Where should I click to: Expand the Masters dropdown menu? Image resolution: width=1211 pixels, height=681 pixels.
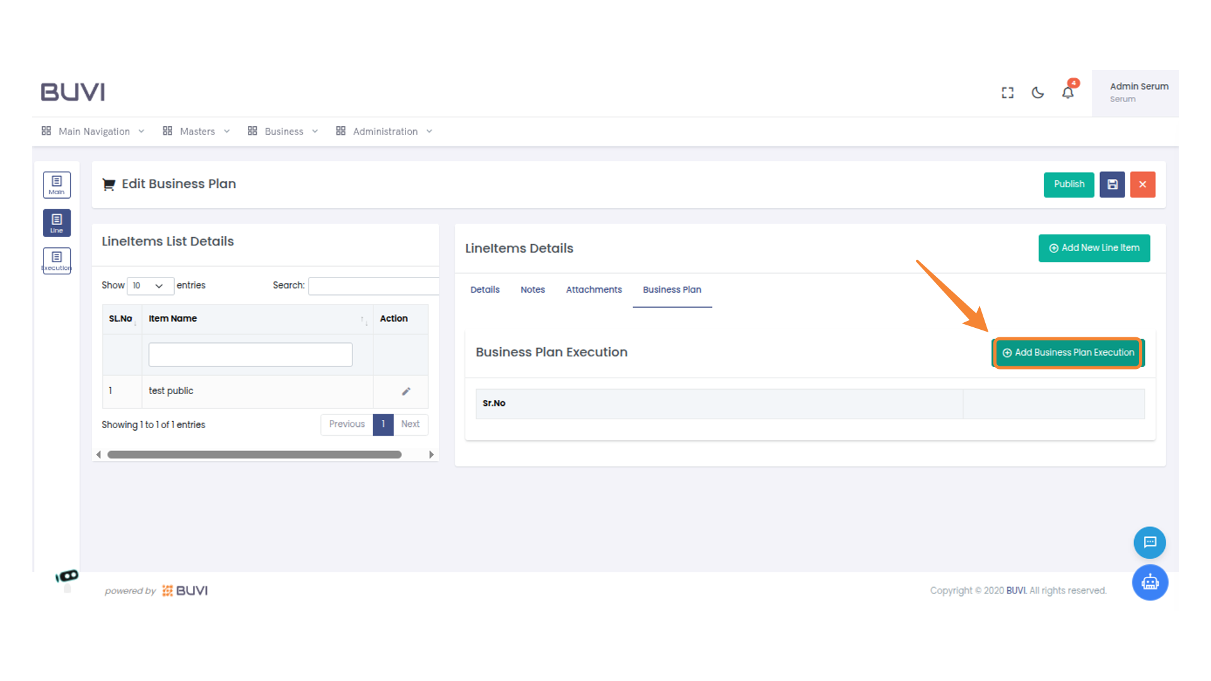196,131
